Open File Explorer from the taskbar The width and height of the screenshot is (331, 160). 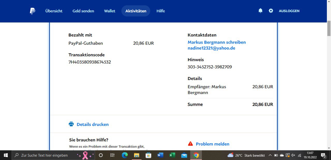pyautogui.click(x=137, y=155)
